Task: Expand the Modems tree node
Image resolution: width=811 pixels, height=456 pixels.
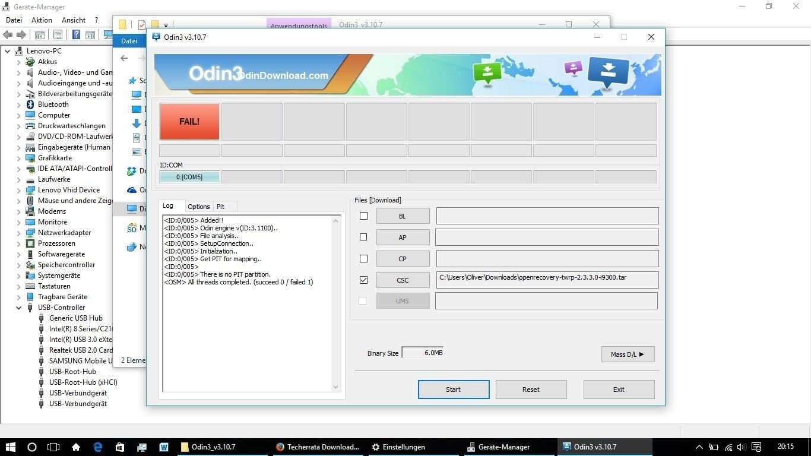Action: 19,211
